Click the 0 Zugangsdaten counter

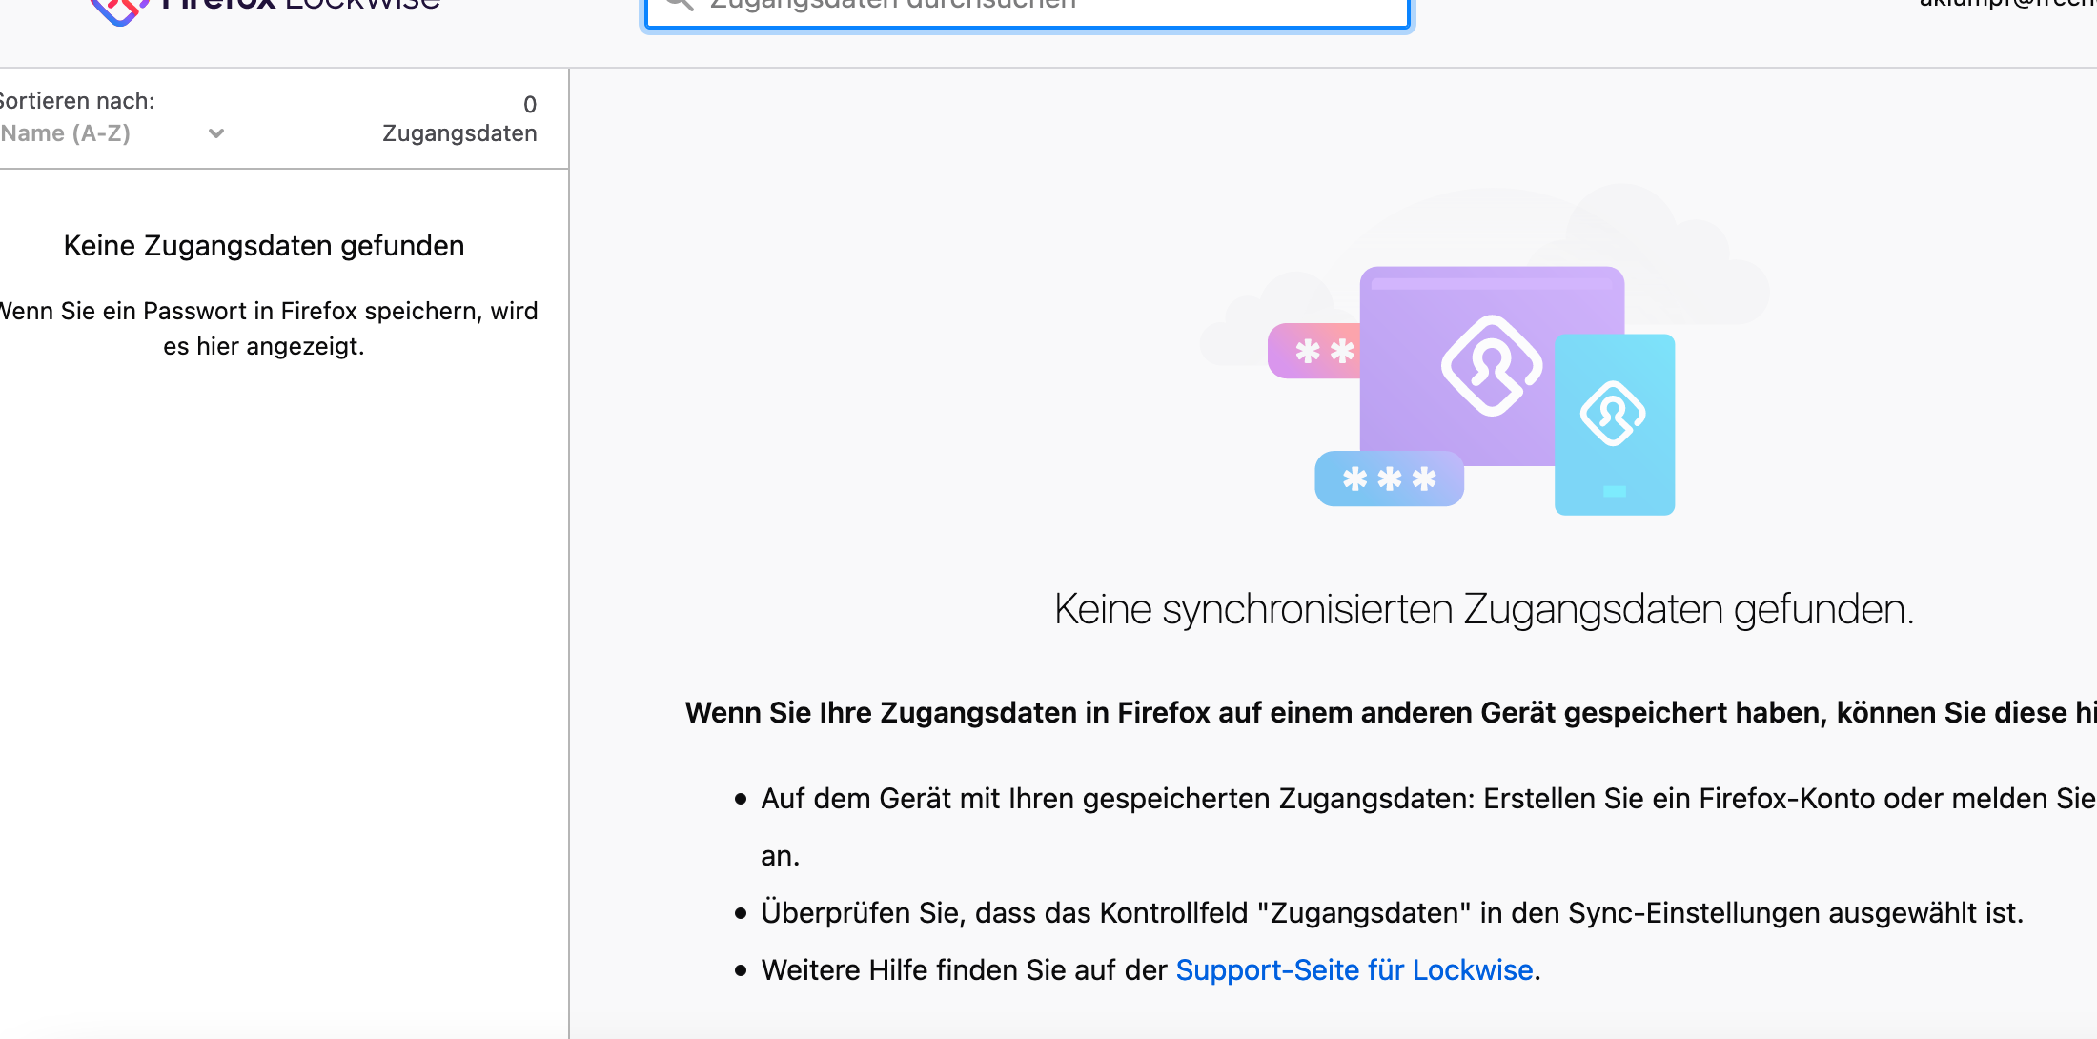459,119
